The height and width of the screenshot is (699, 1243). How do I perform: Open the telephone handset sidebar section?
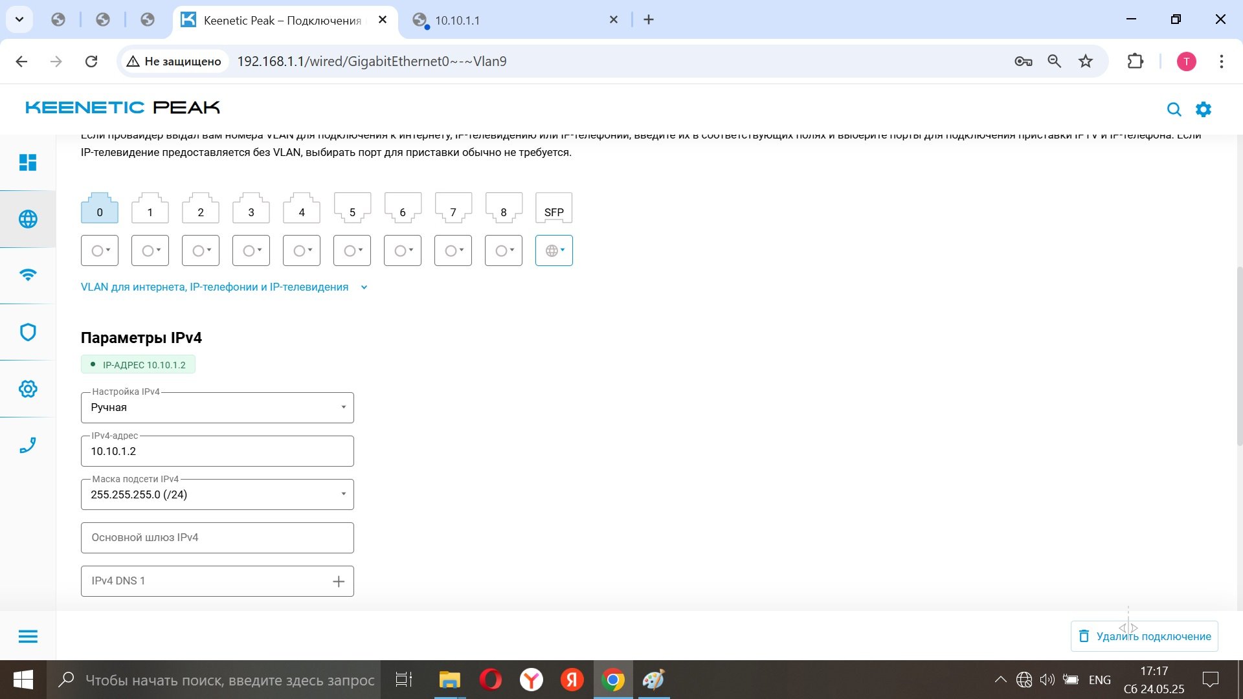[28, 445]
